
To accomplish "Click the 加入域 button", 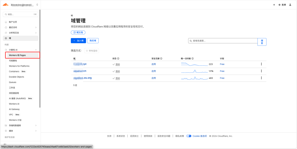I will coord(78,40).
